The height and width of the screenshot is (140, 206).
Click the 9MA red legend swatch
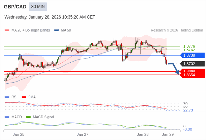click(x=24, y=97)
